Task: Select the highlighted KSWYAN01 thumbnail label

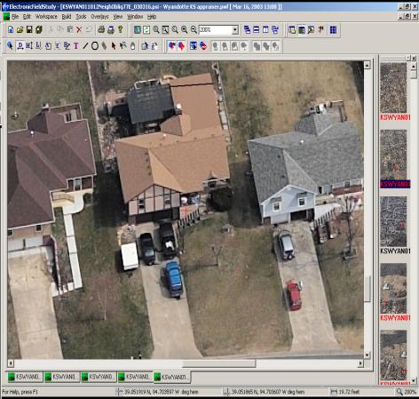Action: coord(395,184)
